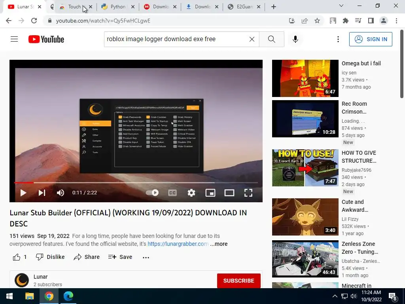
Task: Open Windows Start menu
Action: pyautogui.click(x=9, y=296)
